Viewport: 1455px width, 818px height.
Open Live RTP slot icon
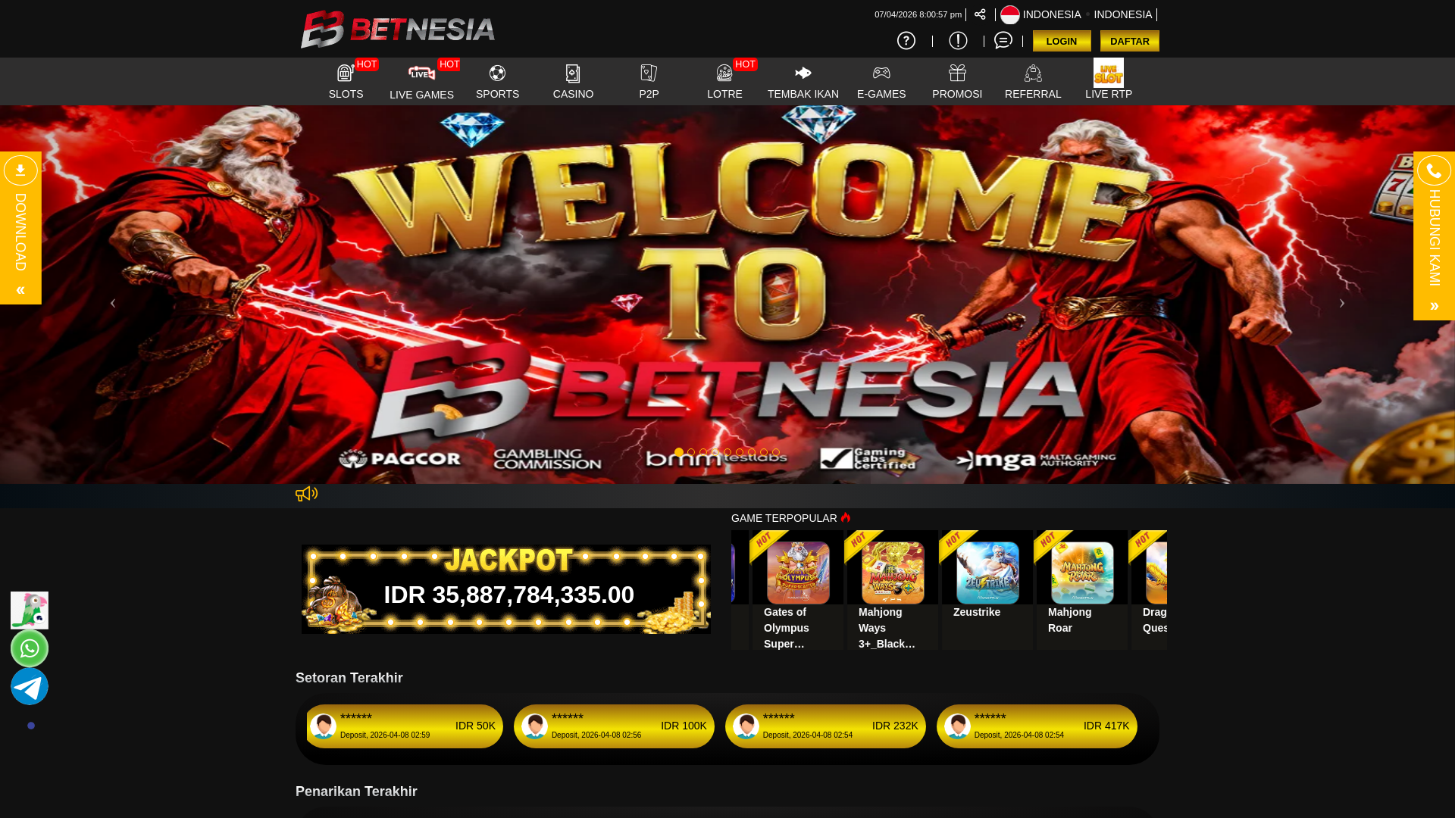pos(1109,73)
